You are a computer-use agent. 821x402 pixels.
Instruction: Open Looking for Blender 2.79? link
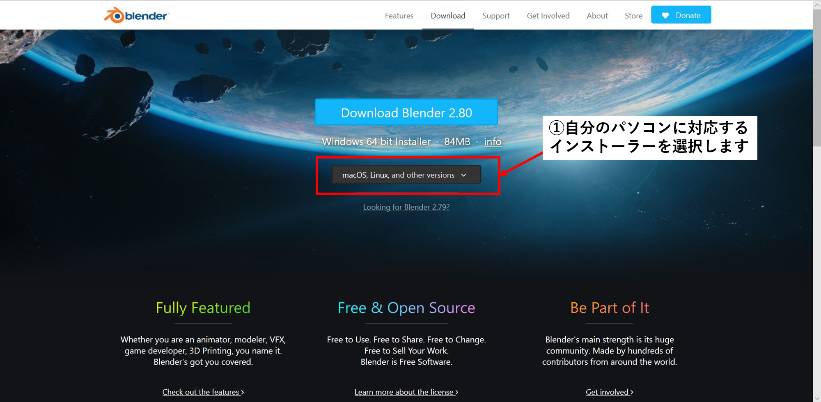(x=406, y=207)
